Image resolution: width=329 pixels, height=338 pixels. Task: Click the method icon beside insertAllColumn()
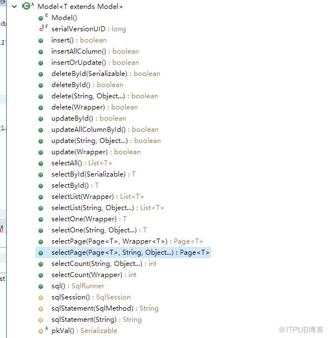pyautogui.click(x=41, y=52)
